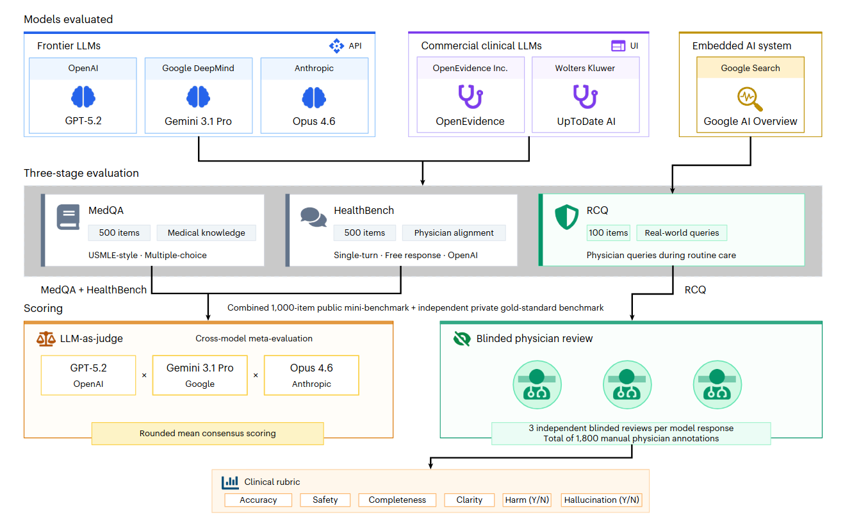Click the Clinical rubric bar chart icon
This screenshot has width=852, height=515.
[230, 482]
